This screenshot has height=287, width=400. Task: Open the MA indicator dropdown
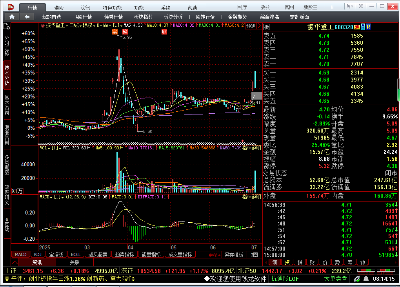(107, 25)
